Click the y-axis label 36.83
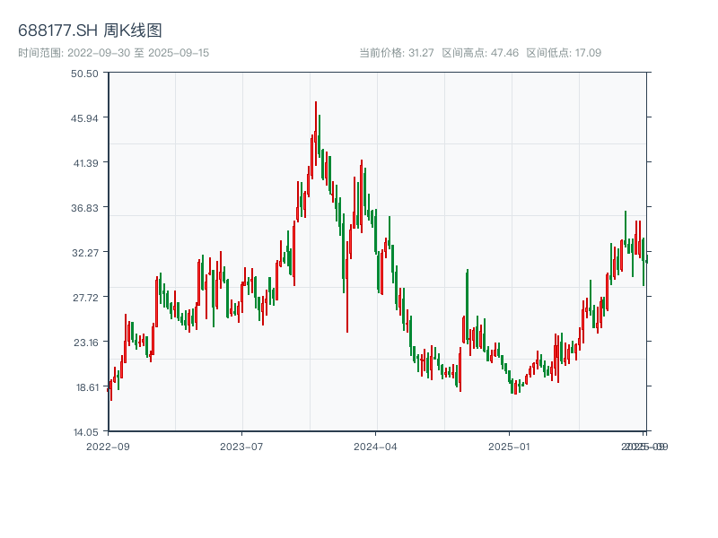 [x=84, y=208]
